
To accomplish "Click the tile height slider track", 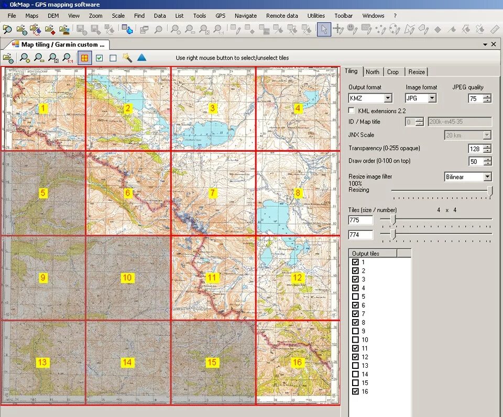I will tap(436, 234).
